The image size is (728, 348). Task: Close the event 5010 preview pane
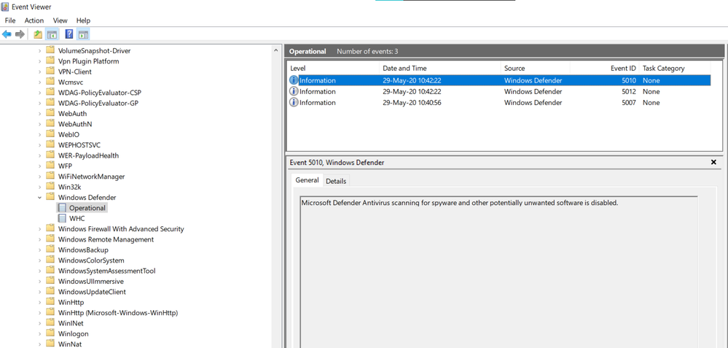tap(713, 162)
